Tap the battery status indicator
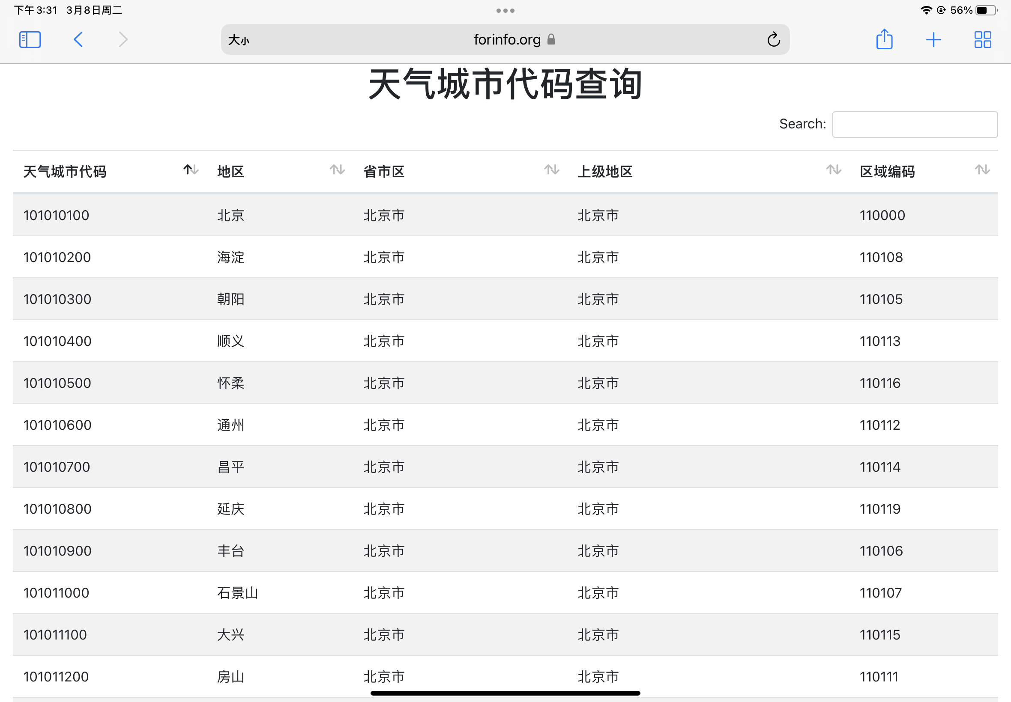Viewport: 1011px width, 702px height. tap(986, 11)
